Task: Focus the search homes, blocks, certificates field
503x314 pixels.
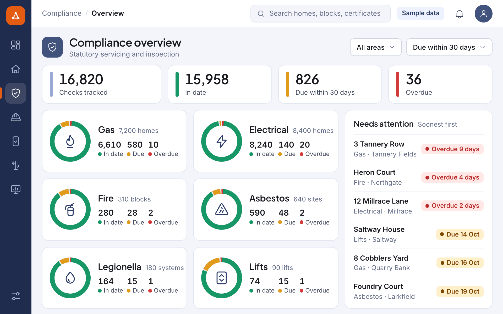Action: click(x=321, y=14)
